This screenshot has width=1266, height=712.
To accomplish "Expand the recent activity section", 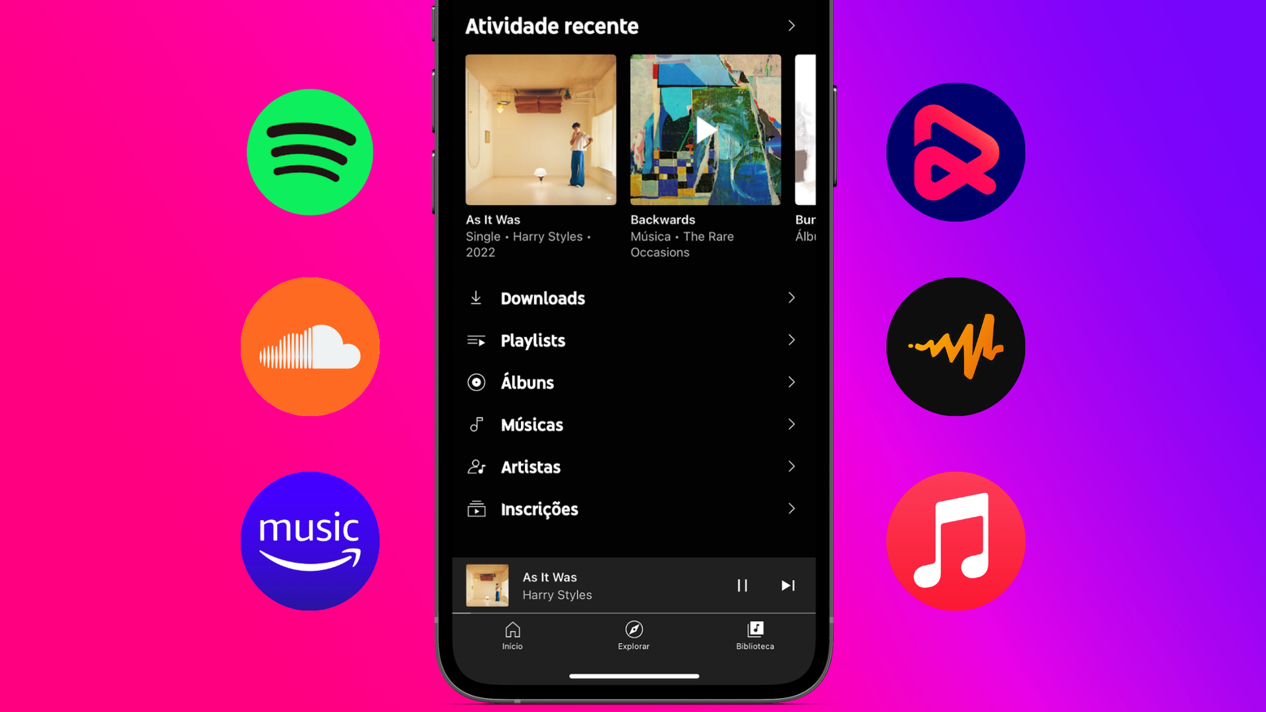I will click(791, 25).
